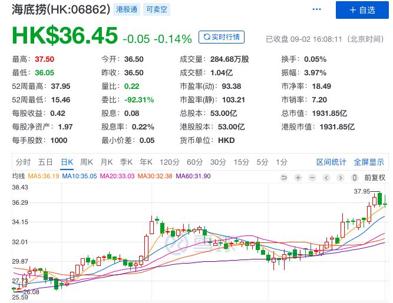
Task: Click the closing timestamp 09-02 16:08:11
Action: [x=316, y=39]
